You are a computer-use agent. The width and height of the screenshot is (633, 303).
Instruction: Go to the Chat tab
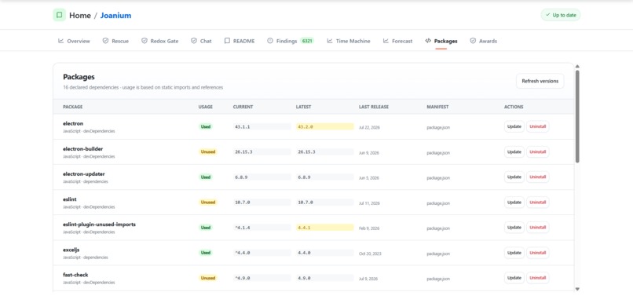202,41
